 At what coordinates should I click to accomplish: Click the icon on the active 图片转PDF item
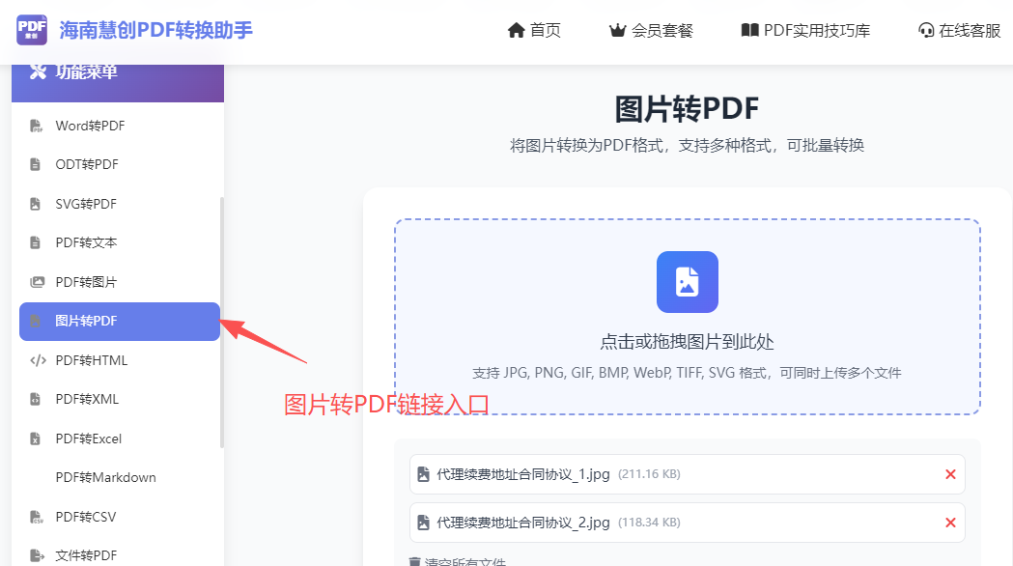(x=36, y=321)
